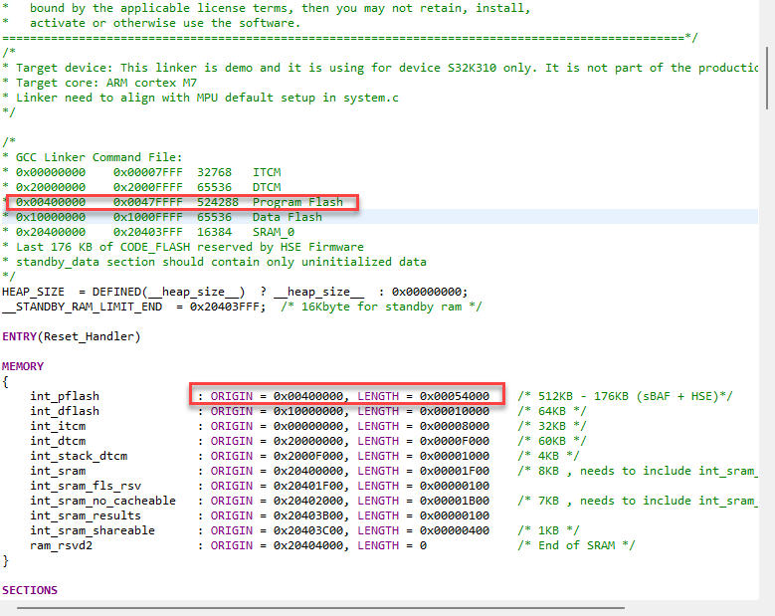
Task: Click the int_itcm LENGTH value 0x00008000
Action: (455, 426)
